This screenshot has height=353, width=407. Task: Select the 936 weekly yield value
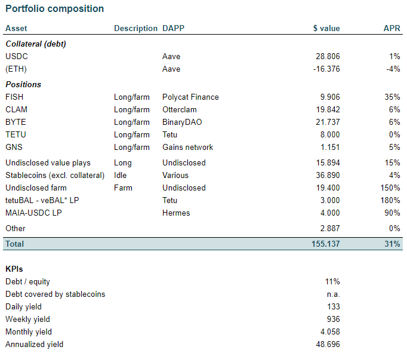[333, 319]
